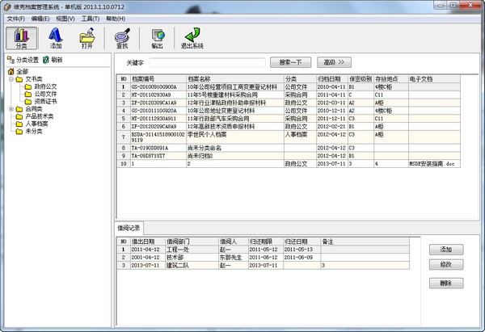Select the 人事档案 category in tree

[36, 123]
